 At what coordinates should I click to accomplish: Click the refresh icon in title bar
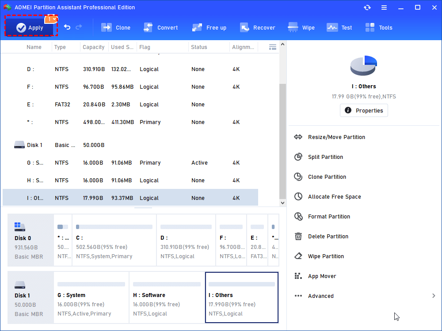coord(367,8)
